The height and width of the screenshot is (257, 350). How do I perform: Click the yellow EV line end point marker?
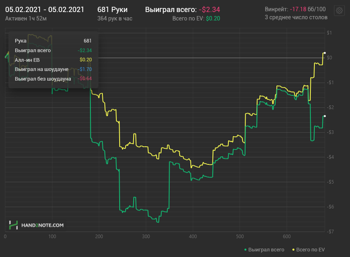pyautogui.click(x=325, y=53)
